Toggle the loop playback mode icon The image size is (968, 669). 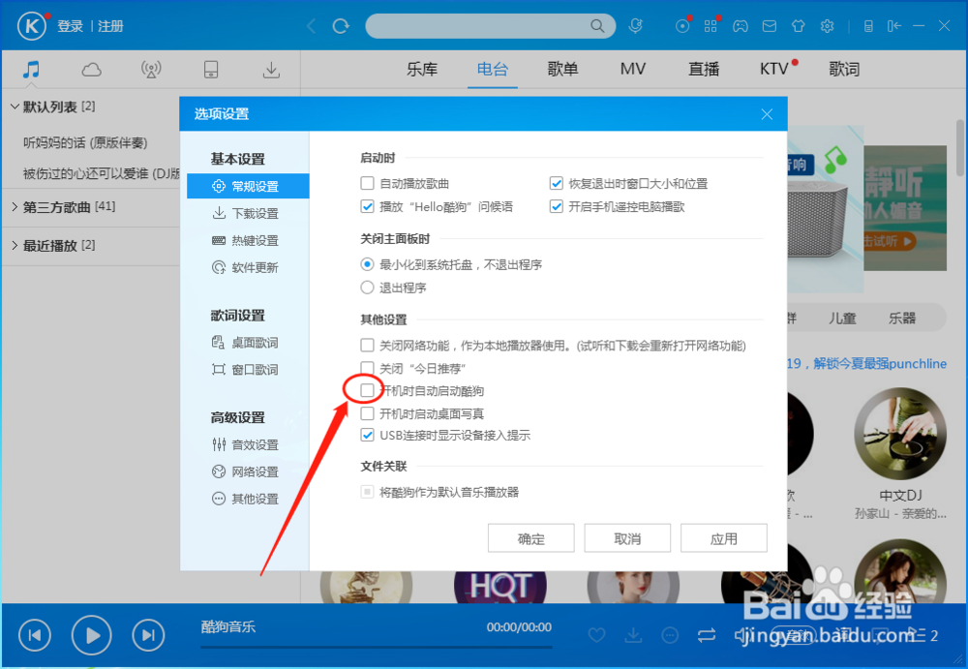point(707,634)
